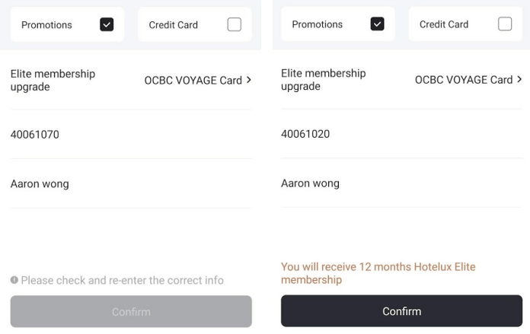This screenshot has width=530, height=334.
Task: Select the Credit Card tab label in the right panel
Action: coord(444,24)
